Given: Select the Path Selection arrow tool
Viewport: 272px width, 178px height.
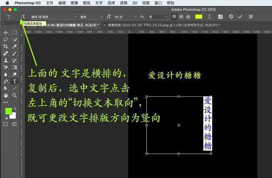Looking at the screenshot, I should (6, 88).
